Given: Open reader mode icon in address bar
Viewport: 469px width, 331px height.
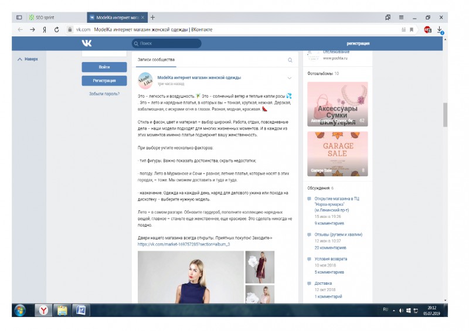Looking at the screenshot, I should tap(403, 30).
